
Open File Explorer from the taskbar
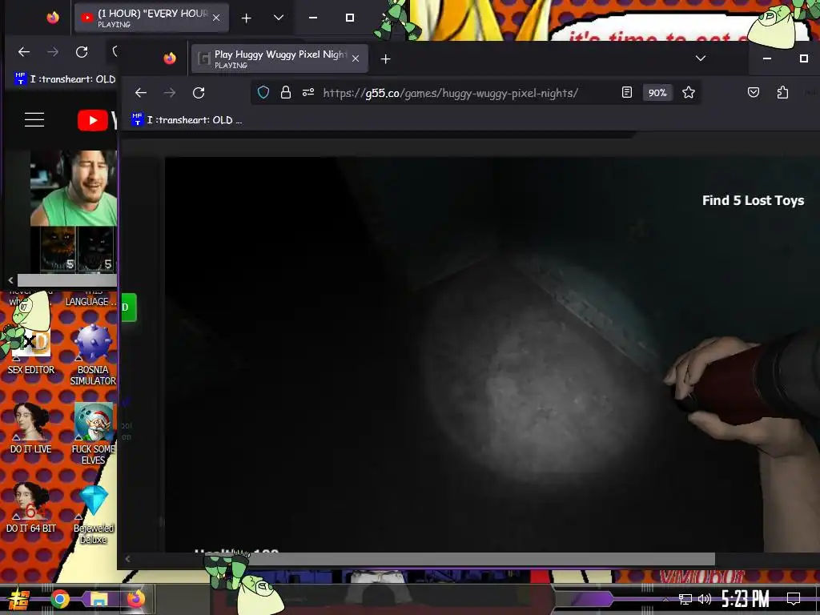(98, 599)
